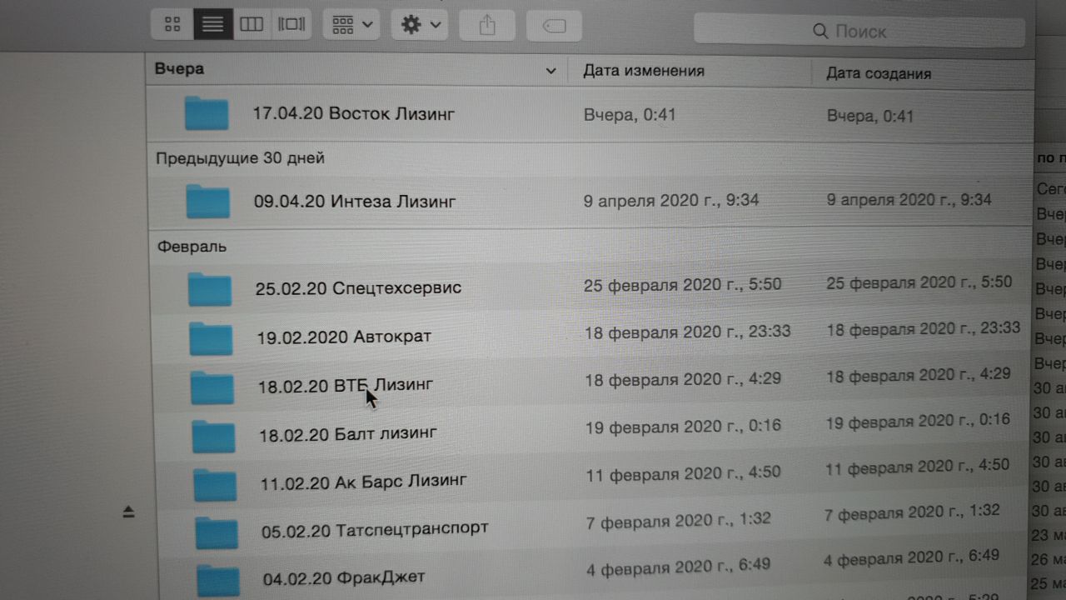The image size is (1066, 600).
Task: Select the 04.02.20 ФракДжет folder name
Action: 344,577
